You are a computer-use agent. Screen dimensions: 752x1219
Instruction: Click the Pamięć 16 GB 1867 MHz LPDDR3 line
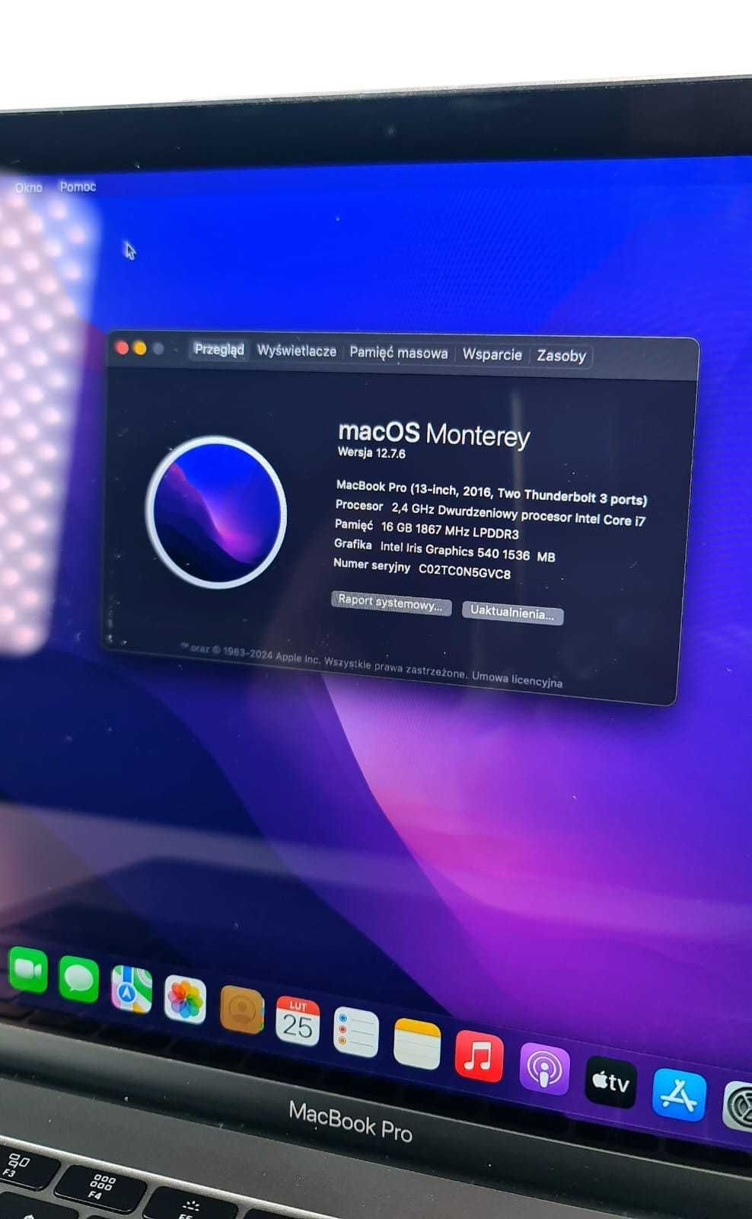pyautogui.click(x=427, y=529)
